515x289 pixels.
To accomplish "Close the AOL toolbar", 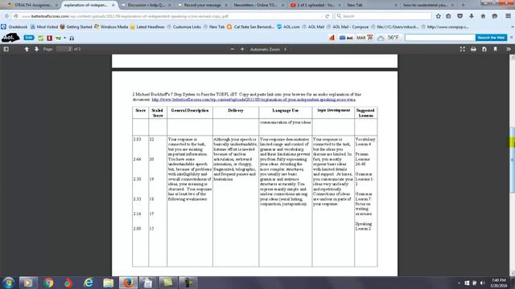I will (512, 38).
